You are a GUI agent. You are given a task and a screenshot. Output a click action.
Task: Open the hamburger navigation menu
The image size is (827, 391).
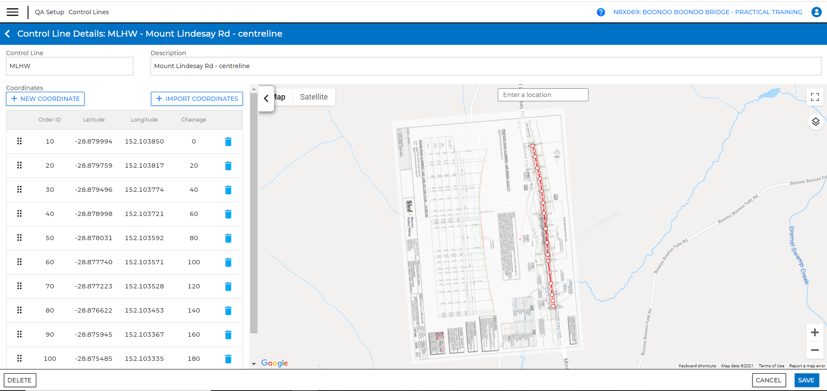pos(13,12)
